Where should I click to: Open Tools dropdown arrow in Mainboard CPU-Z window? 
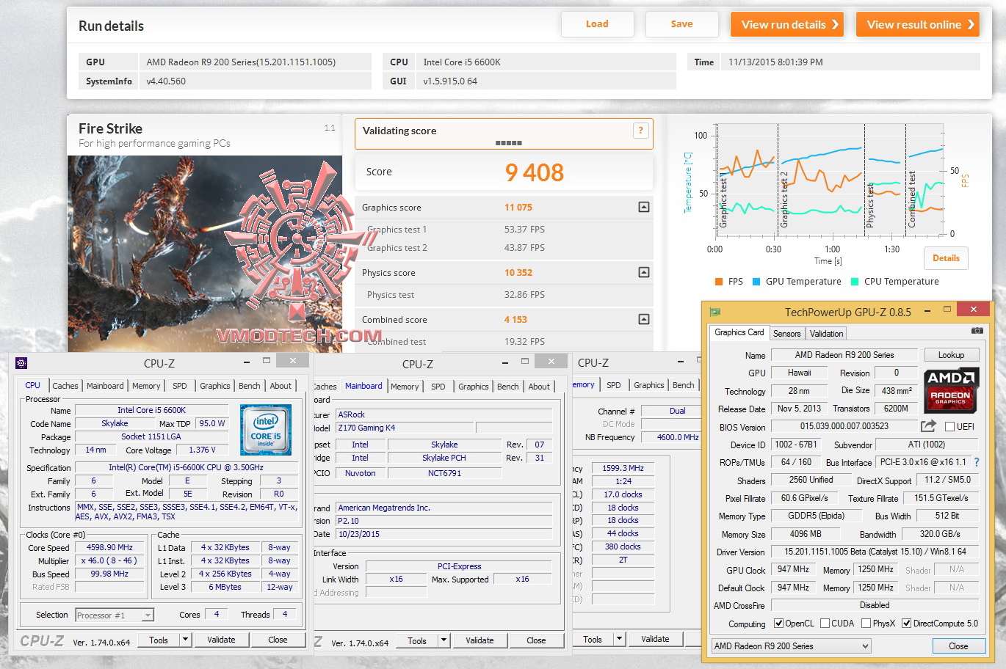pyautogui.click(x=444, y=640)
